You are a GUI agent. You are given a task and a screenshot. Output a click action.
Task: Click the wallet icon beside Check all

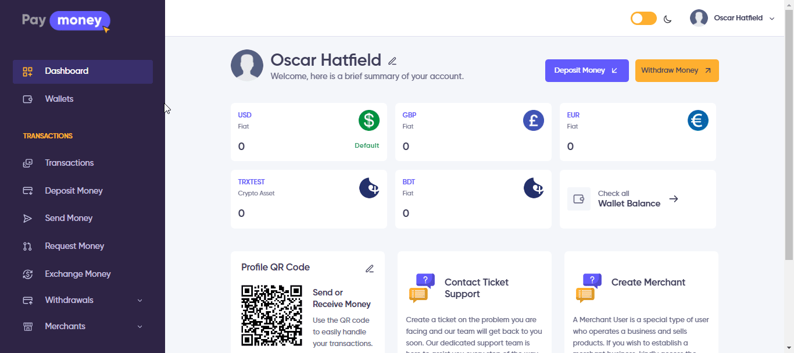click(579, 199)
